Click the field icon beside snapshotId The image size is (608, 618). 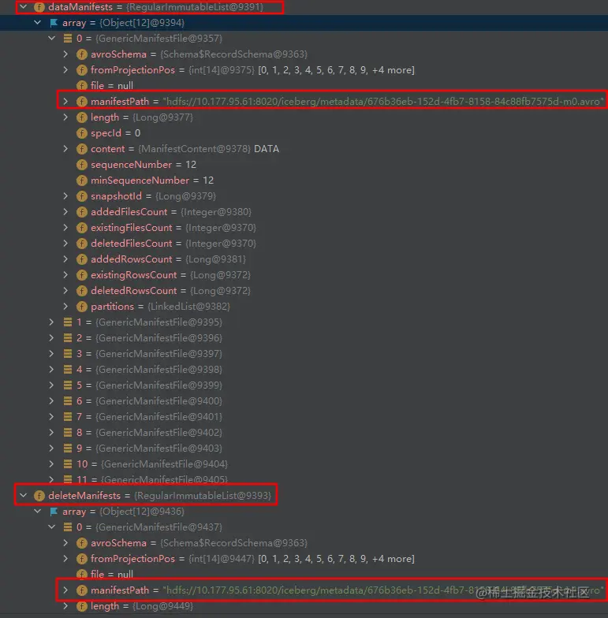[x=82, y=195]
